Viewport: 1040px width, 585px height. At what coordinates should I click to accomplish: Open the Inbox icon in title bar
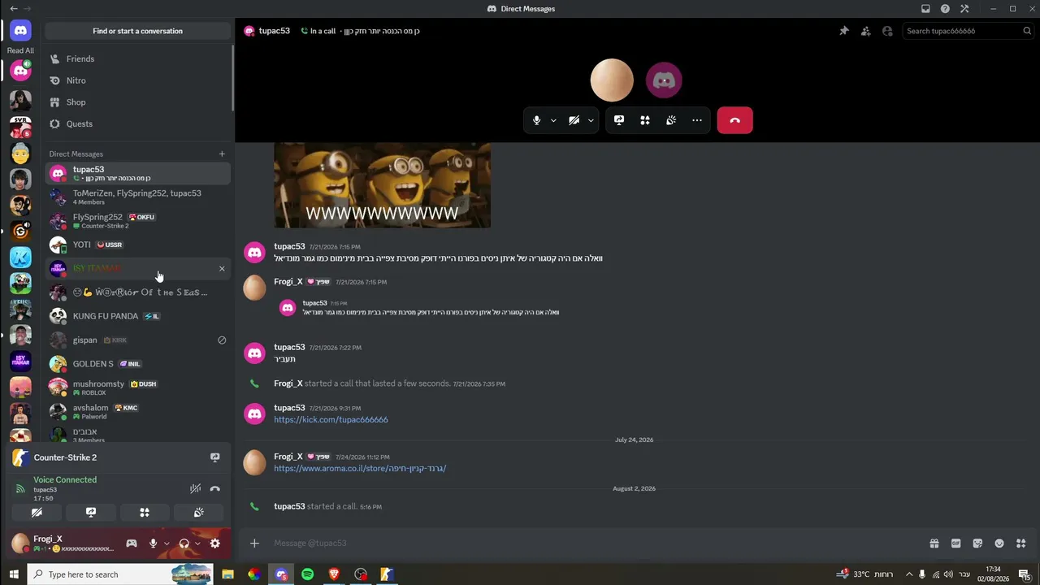[925, 9]
